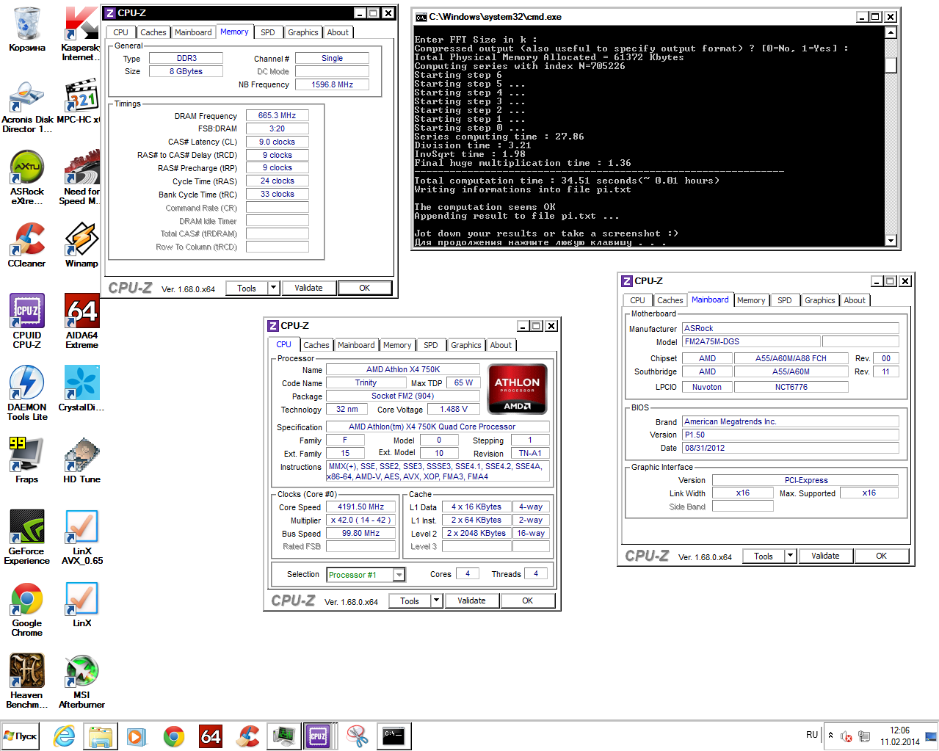
Task: Open cmd.exe window system menu icon
Action: tap(421, 17)
